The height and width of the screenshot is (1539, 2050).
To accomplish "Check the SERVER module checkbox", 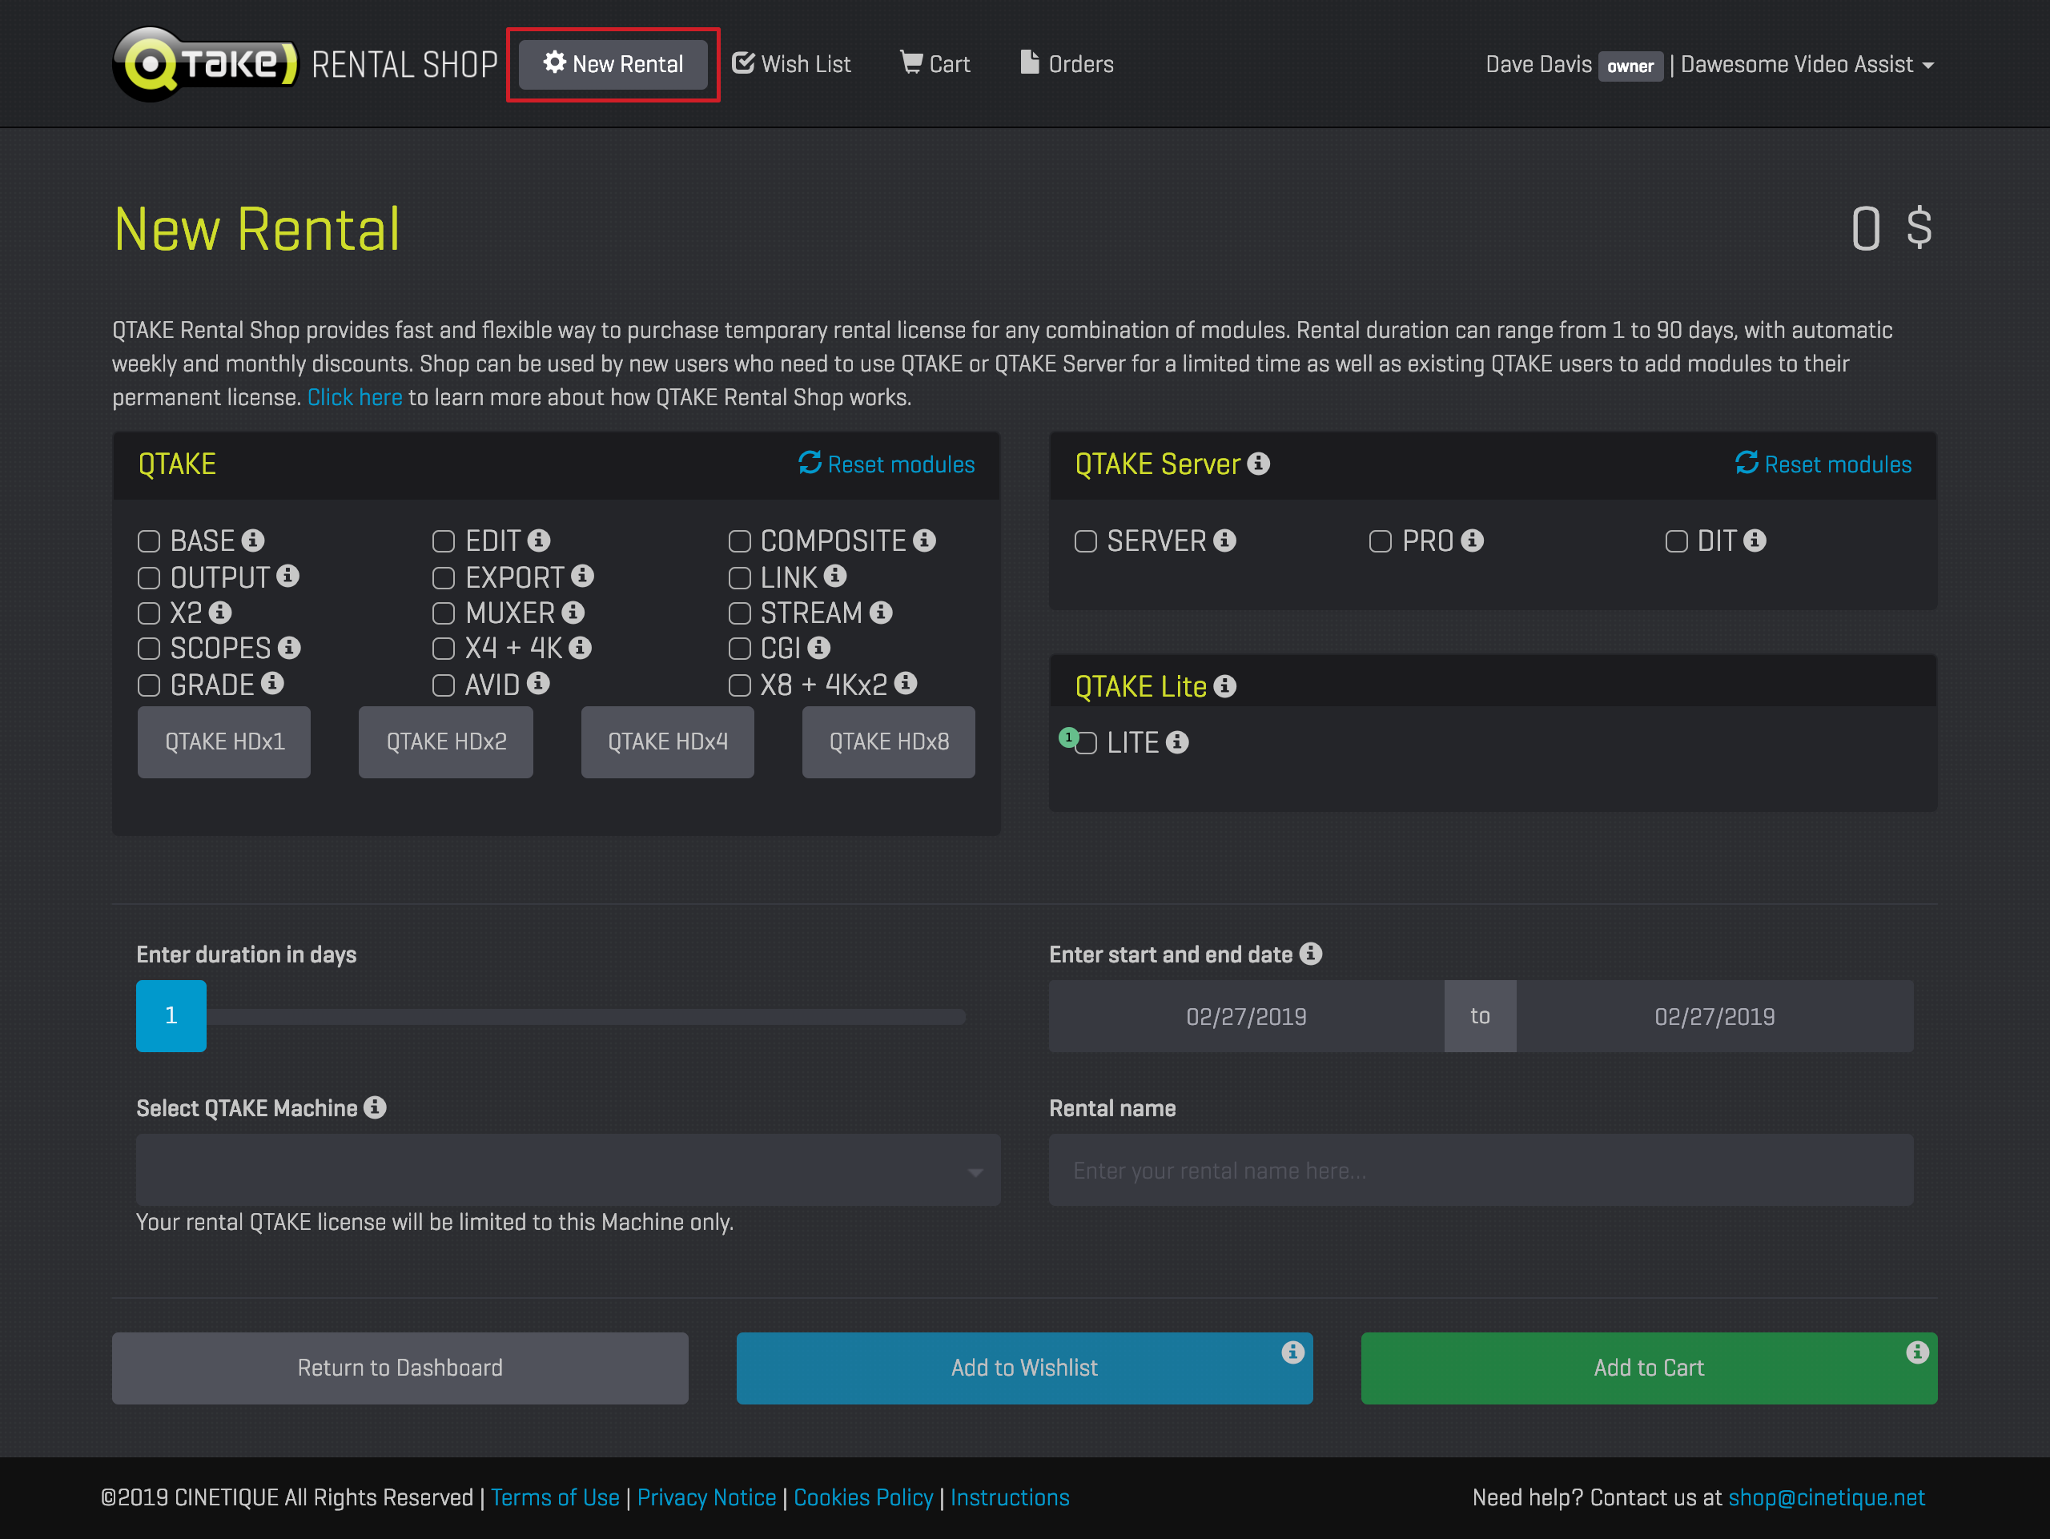I will coord(1085,541).
